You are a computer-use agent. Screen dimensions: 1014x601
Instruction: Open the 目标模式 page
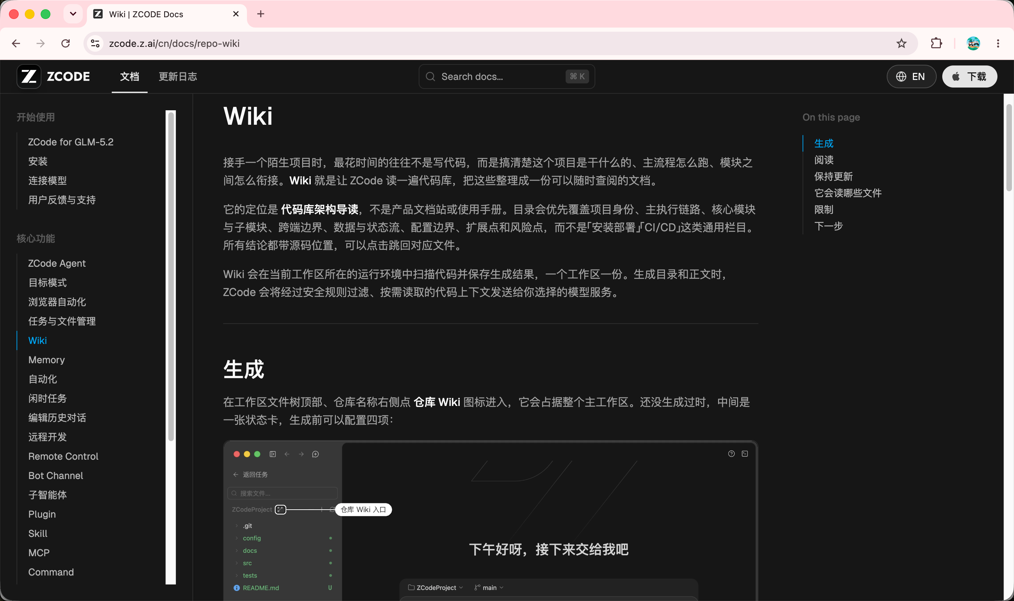47,283
